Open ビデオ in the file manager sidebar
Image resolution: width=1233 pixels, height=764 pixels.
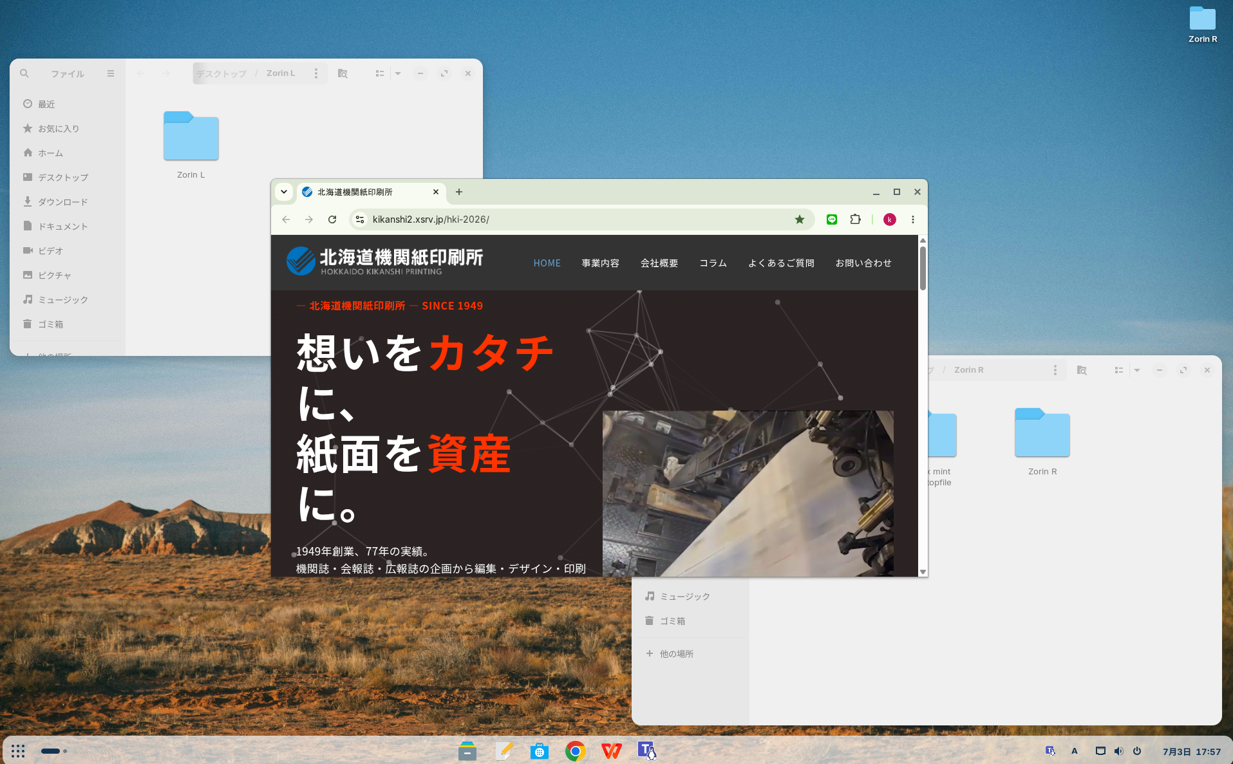pyautogui.click(x=68, y=251)
